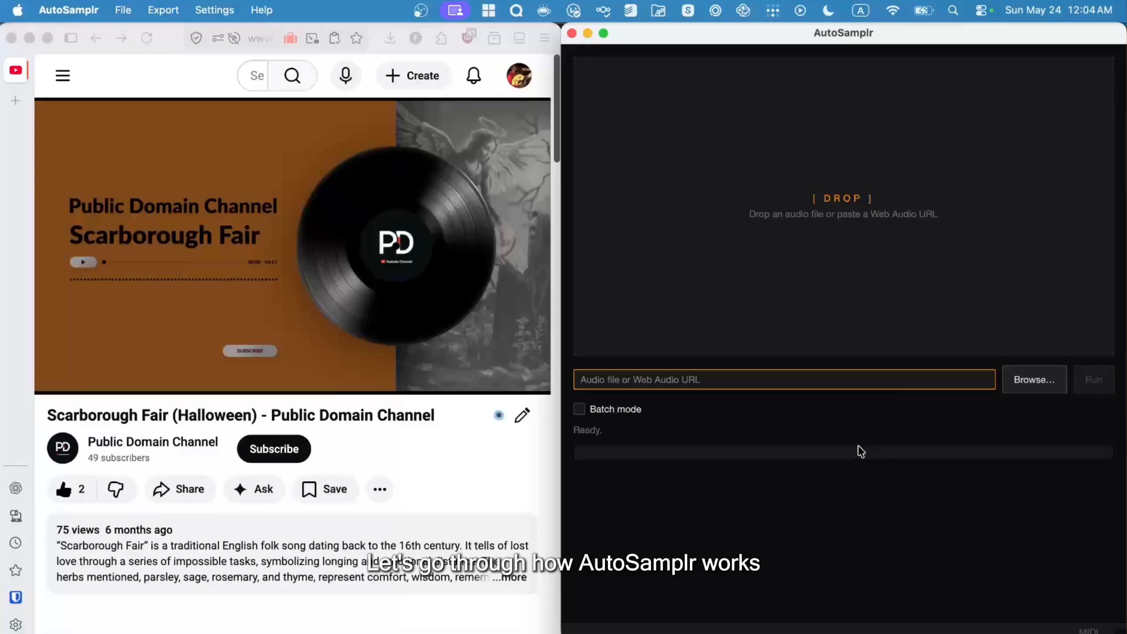This screenshot has width=1127, height=634.
Task: Open the YouTube hamburger guide menu
Action: 63,76
